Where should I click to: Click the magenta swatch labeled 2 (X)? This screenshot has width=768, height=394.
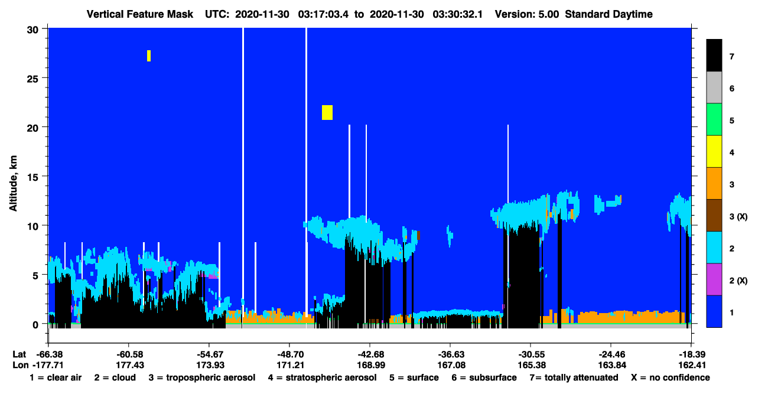coord(714,279)
